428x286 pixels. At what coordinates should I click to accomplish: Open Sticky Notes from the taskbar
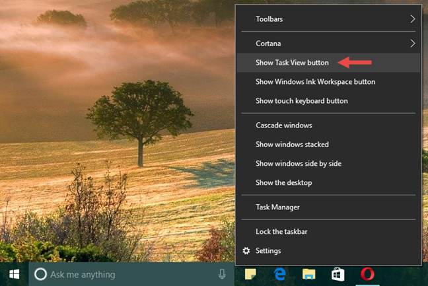[x=250, y=274]
